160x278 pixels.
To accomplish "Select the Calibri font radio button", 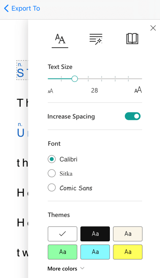I will click(x=52, y=159).
